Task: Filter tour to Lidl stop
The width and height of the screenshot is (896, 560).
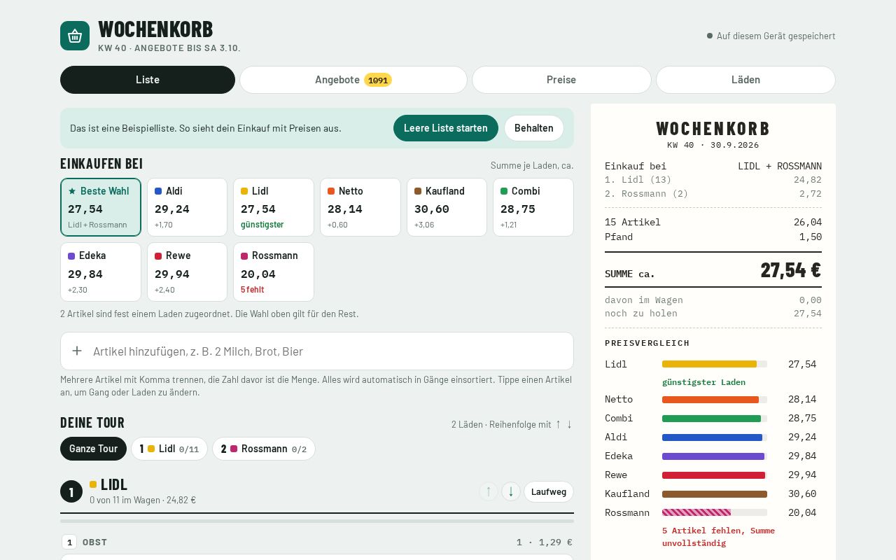Action: (169, 449)
